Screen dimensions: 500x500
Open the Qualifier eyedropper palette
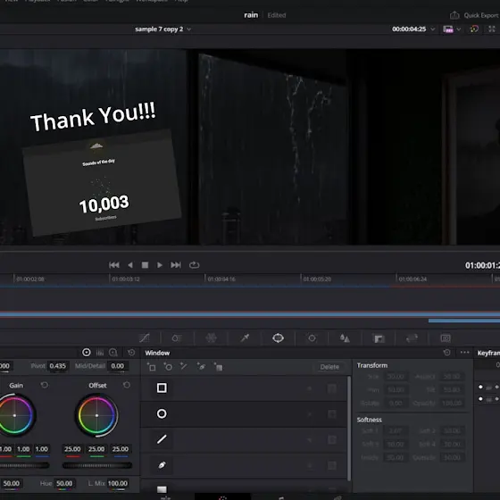tap(245, 337)
